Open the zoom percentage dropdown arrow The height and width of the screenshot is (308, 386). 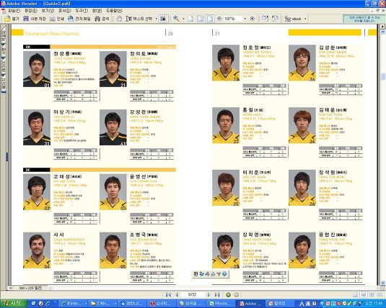[x=245, y=19]
